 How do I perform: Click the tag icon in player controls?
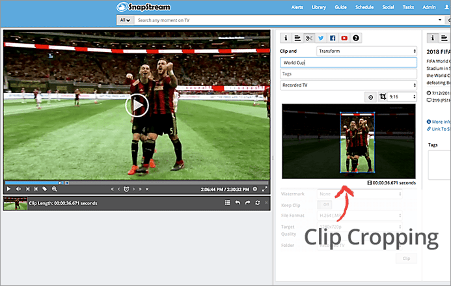pos(45,189)
